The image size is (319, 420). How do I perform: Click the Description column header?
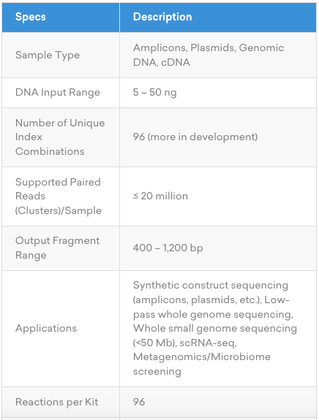(162, 17)
